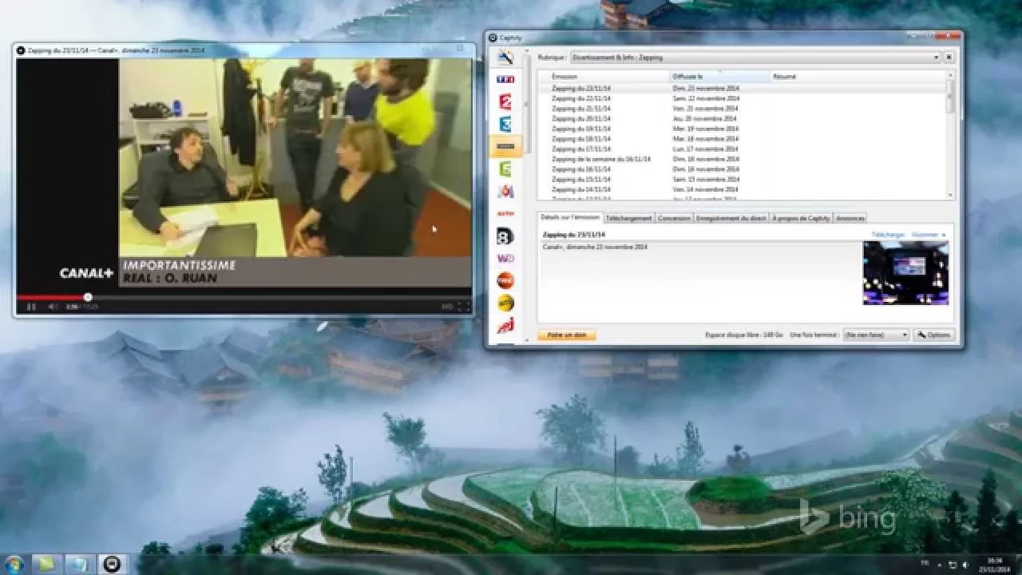Open the Captvty taskbar icon
Viewport: 1022px width, 575px height.
[113, 564]
